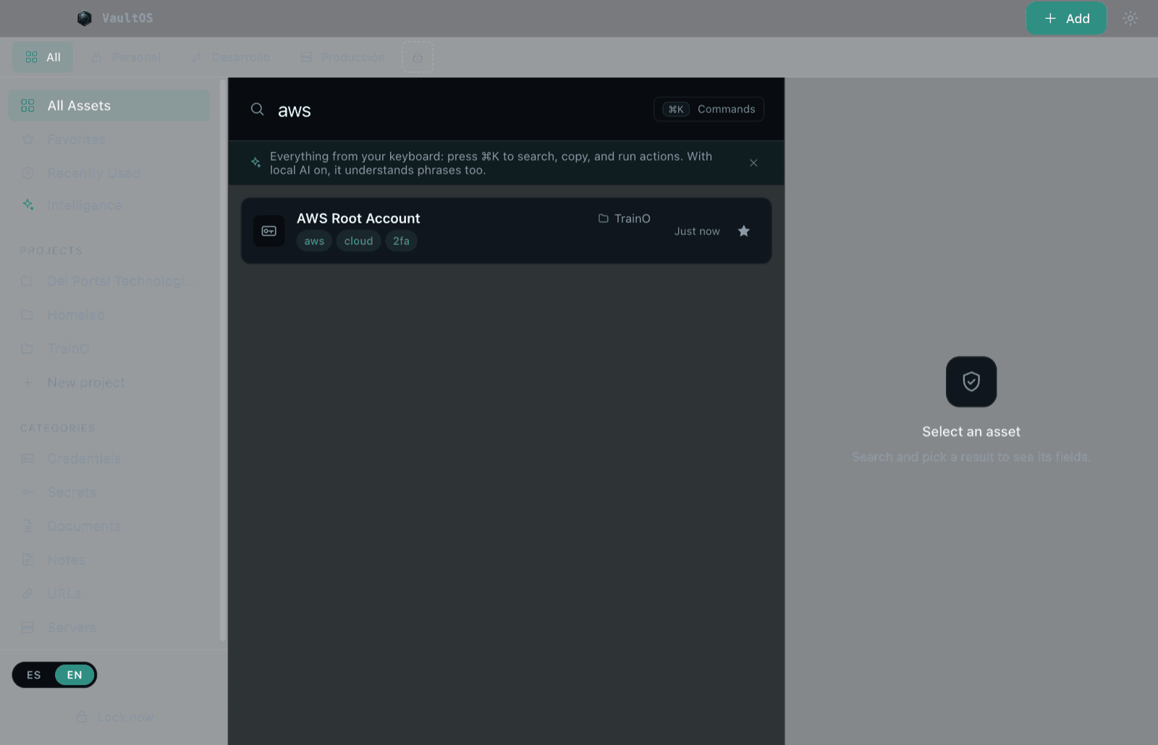Image resolution: width=1158 pixels, height=745 pixels.
Task: Click the Servers stack icon
Action: click(28, 627)
